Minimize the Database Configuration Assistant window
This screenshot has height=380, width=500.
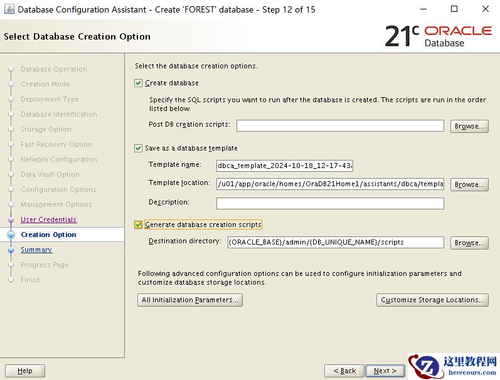(423, 9)
